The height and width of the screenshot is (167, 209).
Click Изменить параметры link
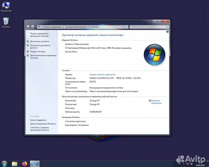coord(156,102)
